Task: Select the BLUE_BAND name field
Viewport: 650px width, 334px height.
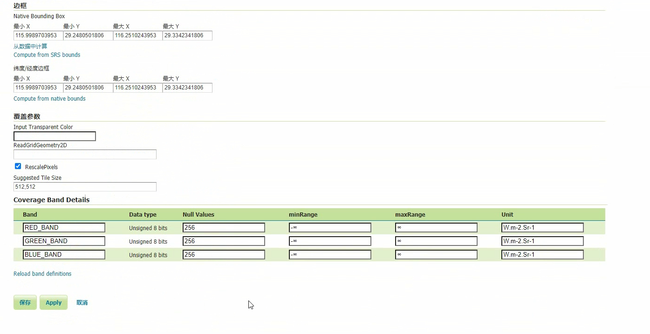Action: tap(64, 255)
